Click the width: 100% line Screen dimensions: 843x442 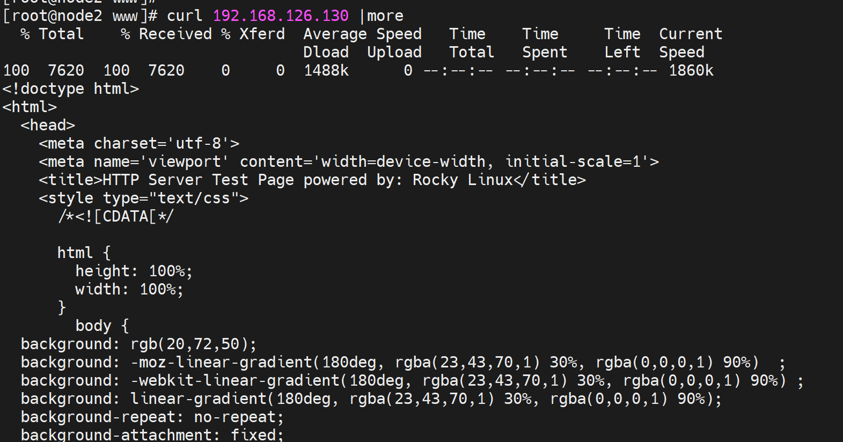click(129, 290)
